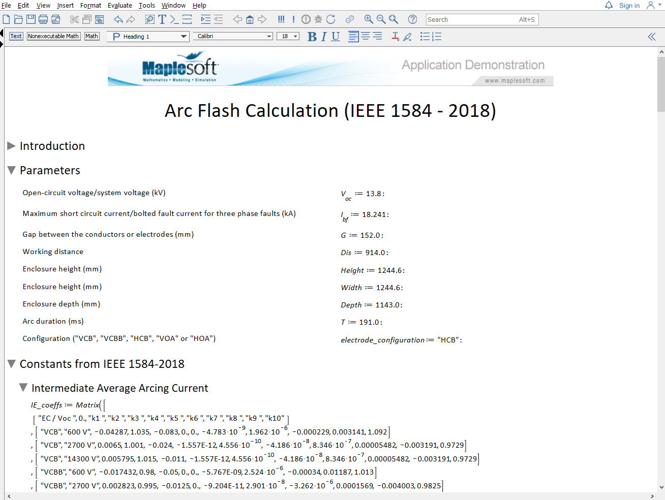Execute selection with single exclamation icon

[293, 19]
